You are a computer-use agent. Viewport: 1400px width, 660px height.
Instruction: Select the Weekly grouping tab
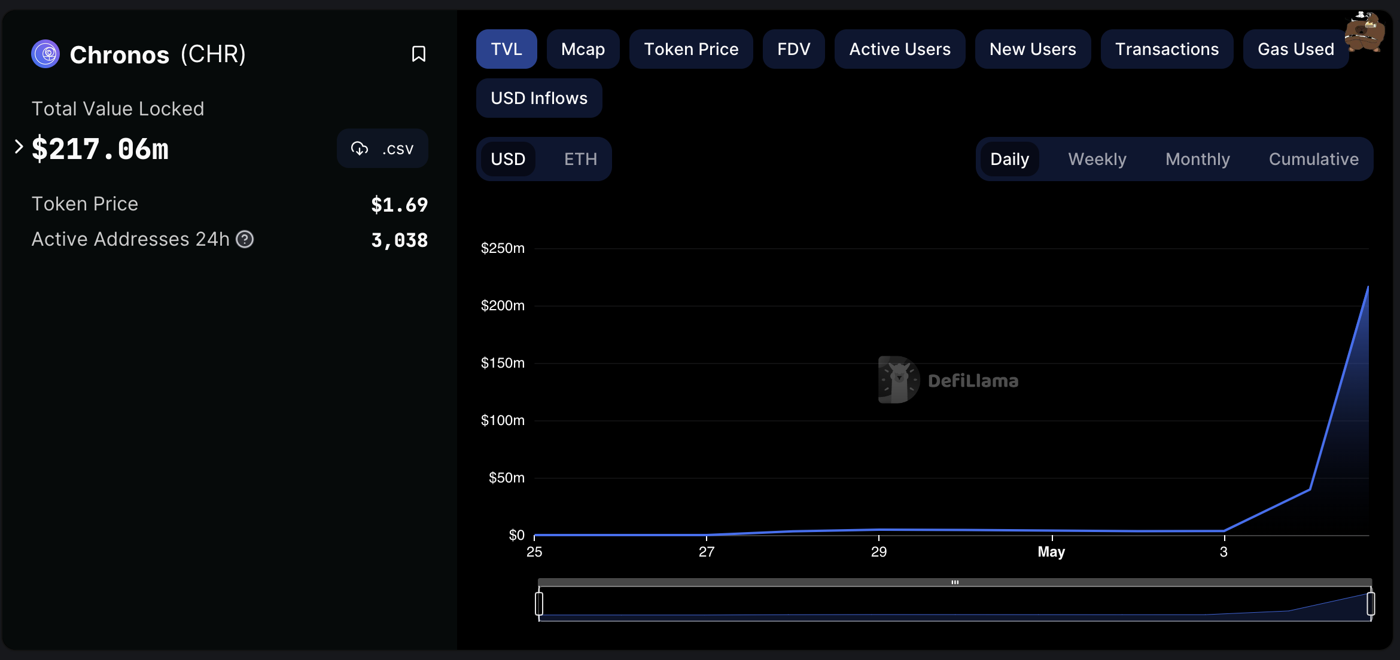[1097, 159]
